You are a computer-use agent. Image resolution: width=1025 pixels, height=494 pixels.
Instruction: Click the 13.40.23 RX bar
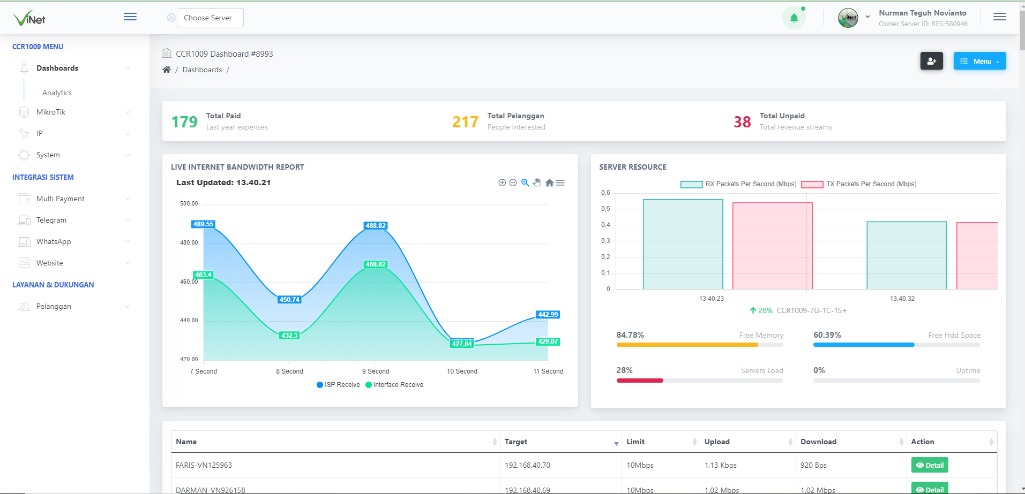[x=683, y=245]
